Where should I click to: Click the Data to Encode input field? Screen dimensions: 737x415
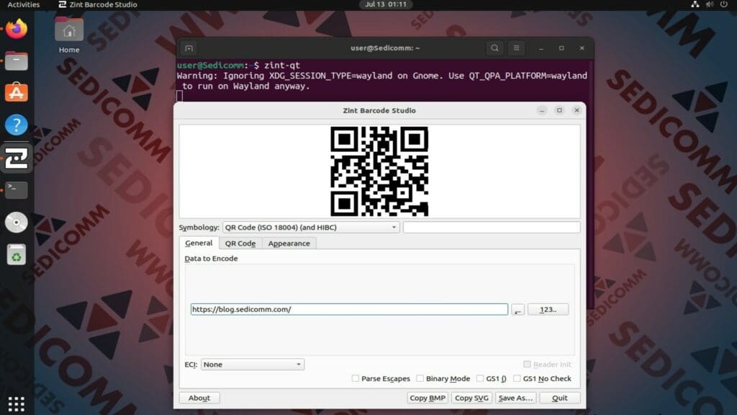point(349,309)
